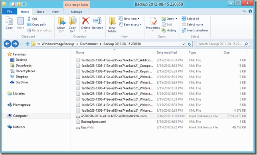Refresh the folder view with the refresh icon
257x155 pixels.
189,44
